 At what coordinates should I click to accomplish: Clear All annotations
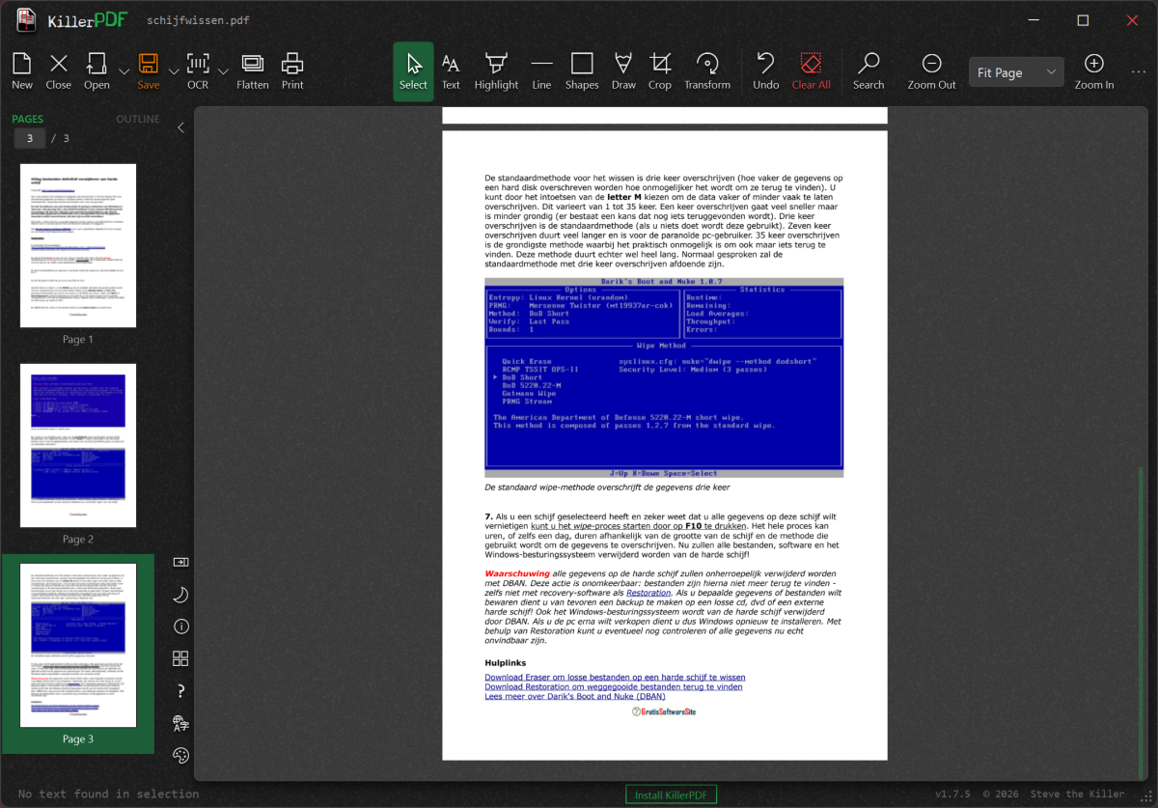tap(811, 72)
